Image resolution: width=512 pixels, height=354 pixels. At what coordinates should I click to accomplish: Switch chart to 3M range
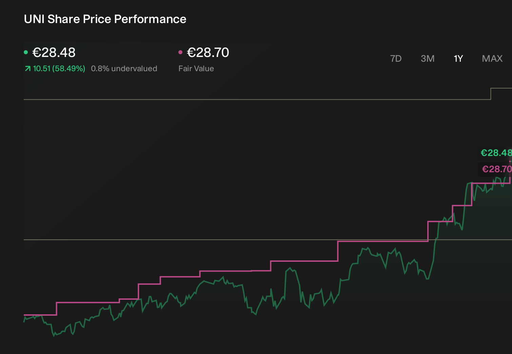click(x=428, y=59)
